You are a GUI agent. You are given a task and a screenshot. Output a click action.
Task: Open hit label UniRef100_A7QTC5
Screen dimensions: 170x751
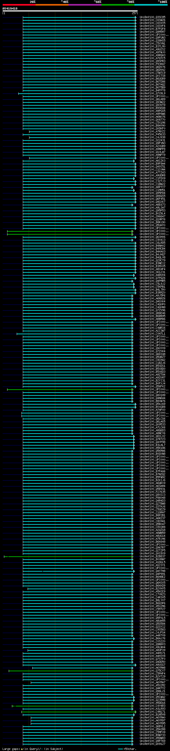pyautogui.click(x=152, y=58)
